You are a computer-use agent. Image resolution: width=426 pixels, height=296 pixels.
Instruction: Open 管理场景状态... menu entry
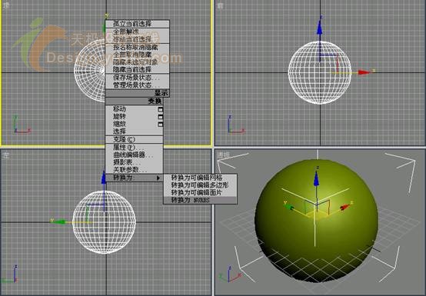pos(137,85)
